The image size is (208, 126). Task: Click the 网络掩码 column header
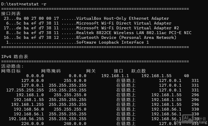point(51,71)
